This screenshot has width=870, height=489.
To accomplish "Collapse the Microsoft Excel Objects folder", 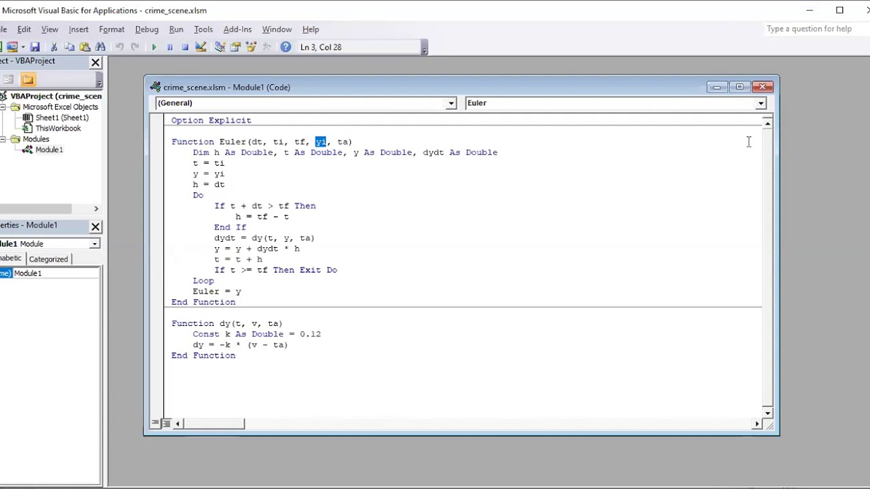I will (x=3, y=107).
